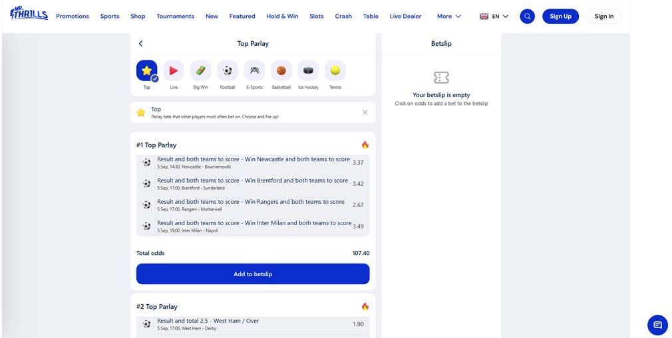Click the 3.37 odds value
672x338 pixels.
358,162
